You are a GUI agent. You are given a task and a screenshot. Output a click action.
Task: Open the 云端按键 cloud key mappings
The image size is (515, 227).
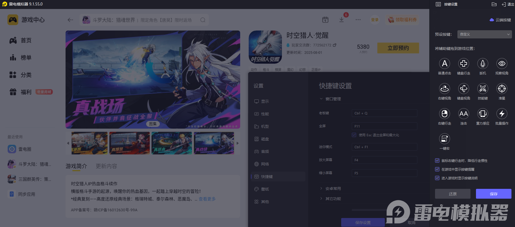click(x=500, y=20)
